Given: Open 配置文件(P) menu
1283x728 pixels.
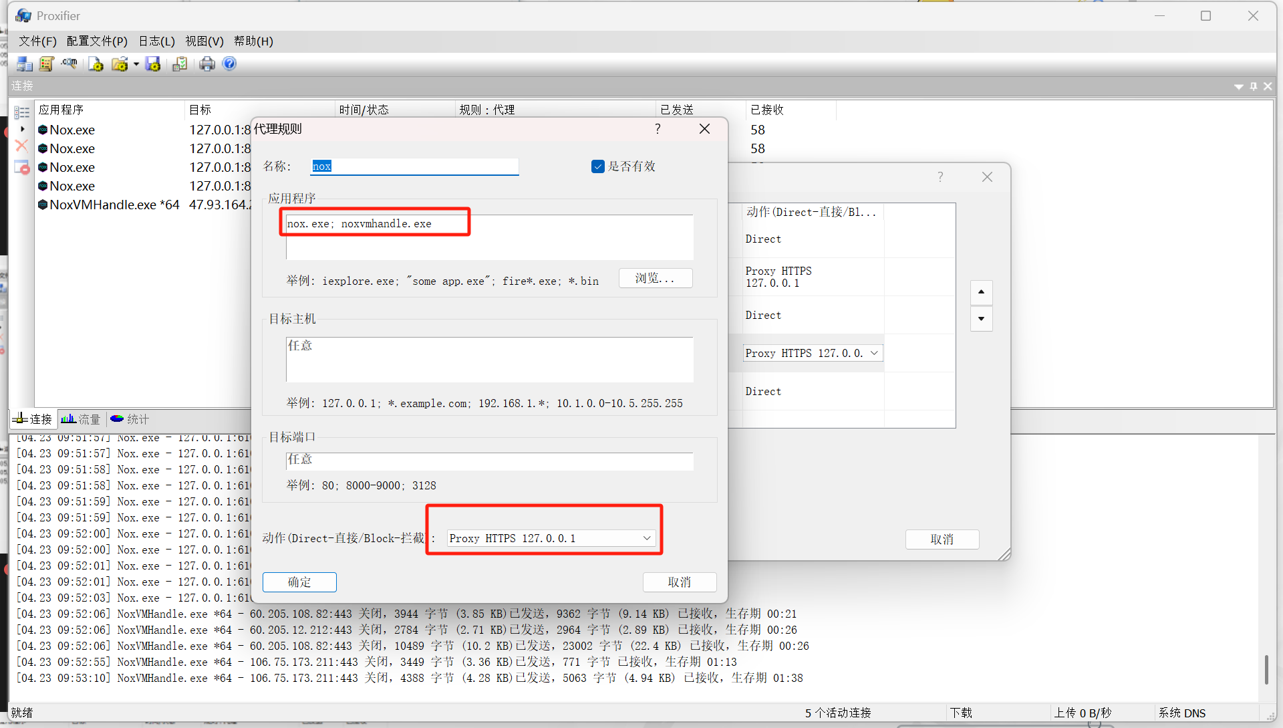Looking at the screenshot, I should [97, 41].
